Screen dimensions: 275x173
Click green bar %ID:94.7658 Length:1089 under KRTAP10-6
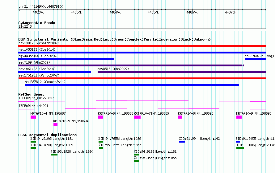click(x=101, y=142)
